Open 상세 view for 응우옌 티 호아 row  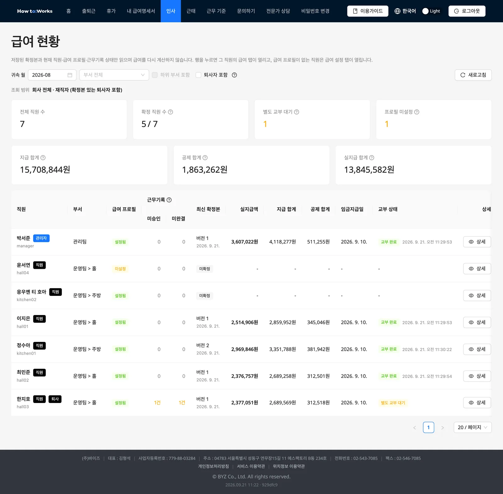coord(477,296)
